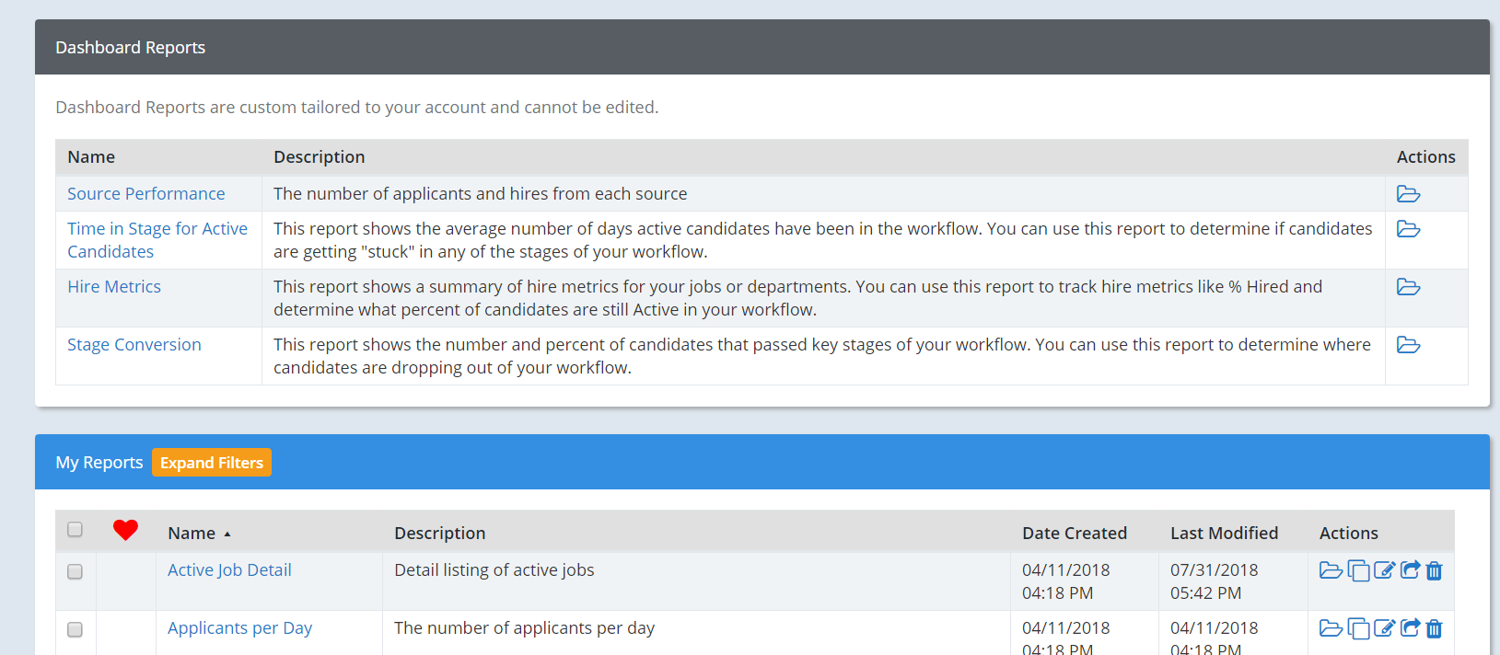1500x655 pixels.
Task: Click Active Job Detail's Date Created value
Action: coord(1066,581)
